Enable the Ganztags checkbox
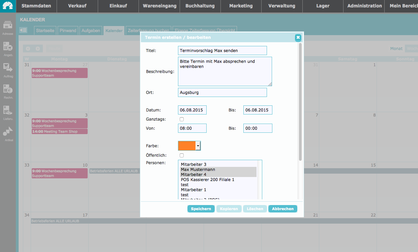This screenshot has width=418, height=252. tap(182, 119)
